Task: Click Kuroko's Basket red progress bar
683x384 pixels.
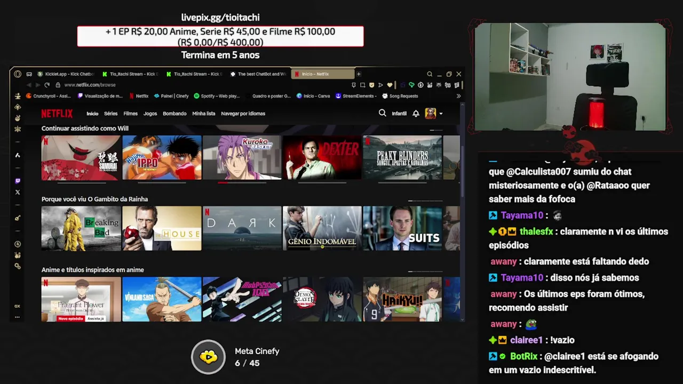Action: pos(223,182)
